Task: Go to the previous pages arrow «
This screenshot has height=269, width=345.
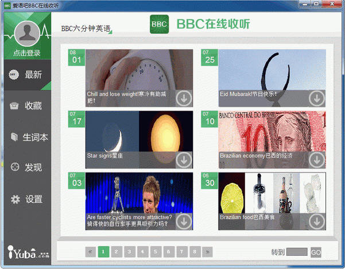Action: pos(91,252)
